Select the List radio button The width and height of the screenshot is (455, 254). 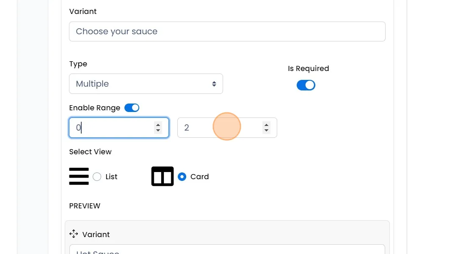pos(97,177)
